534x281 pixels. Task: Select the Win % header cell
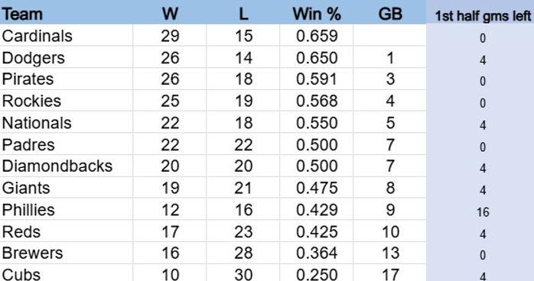click(x=317, y=15)
